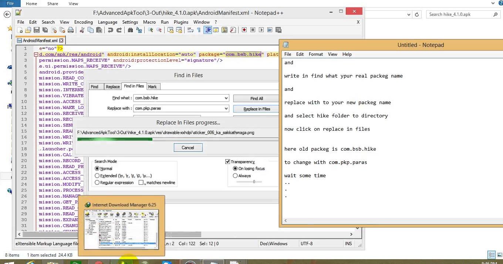
Task: Uncheck the Transparency checkbox
Action: tap(228, 162)
